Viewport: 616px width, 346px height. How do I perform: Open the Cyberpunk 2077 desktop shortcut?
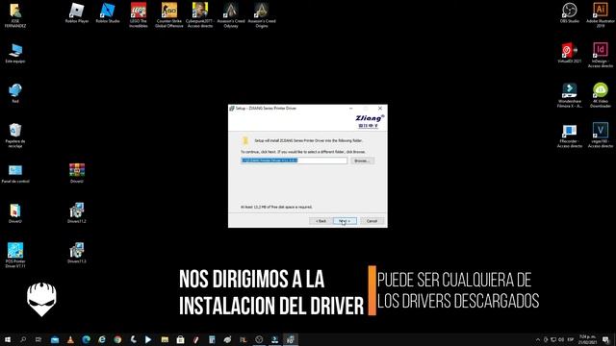tap(200, 15)
